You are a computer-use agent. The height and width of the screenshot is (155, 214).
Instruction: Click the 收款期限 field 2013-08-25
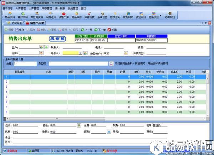pos(99,40)
